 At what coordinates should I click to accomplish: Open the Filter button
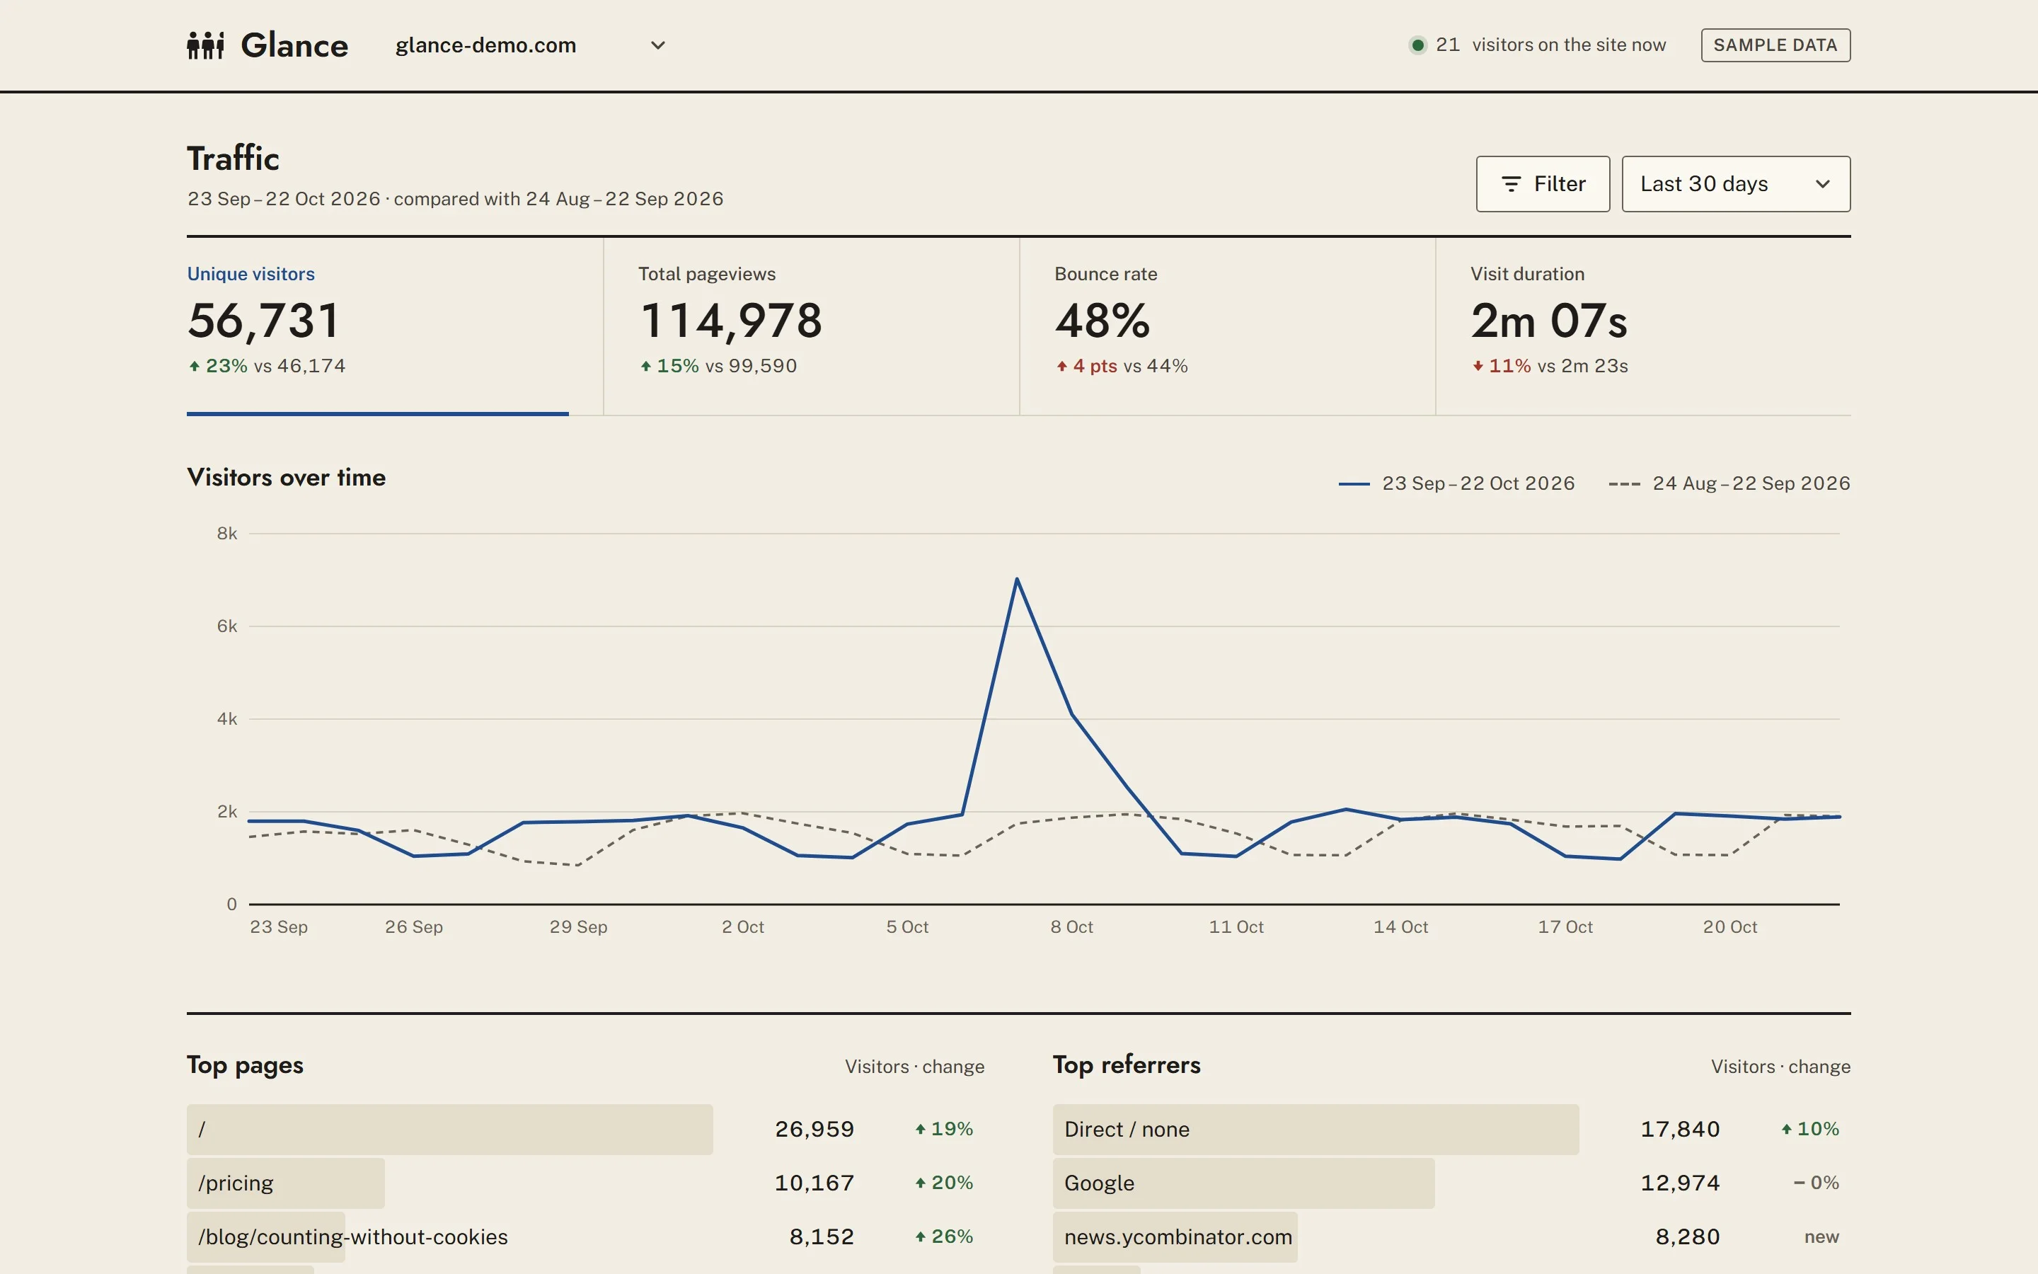point(1543,184)
